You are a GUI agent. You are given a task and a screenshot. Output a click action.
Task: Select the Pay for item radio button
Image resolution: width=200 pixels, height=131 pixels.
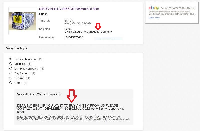click(11, 73)
